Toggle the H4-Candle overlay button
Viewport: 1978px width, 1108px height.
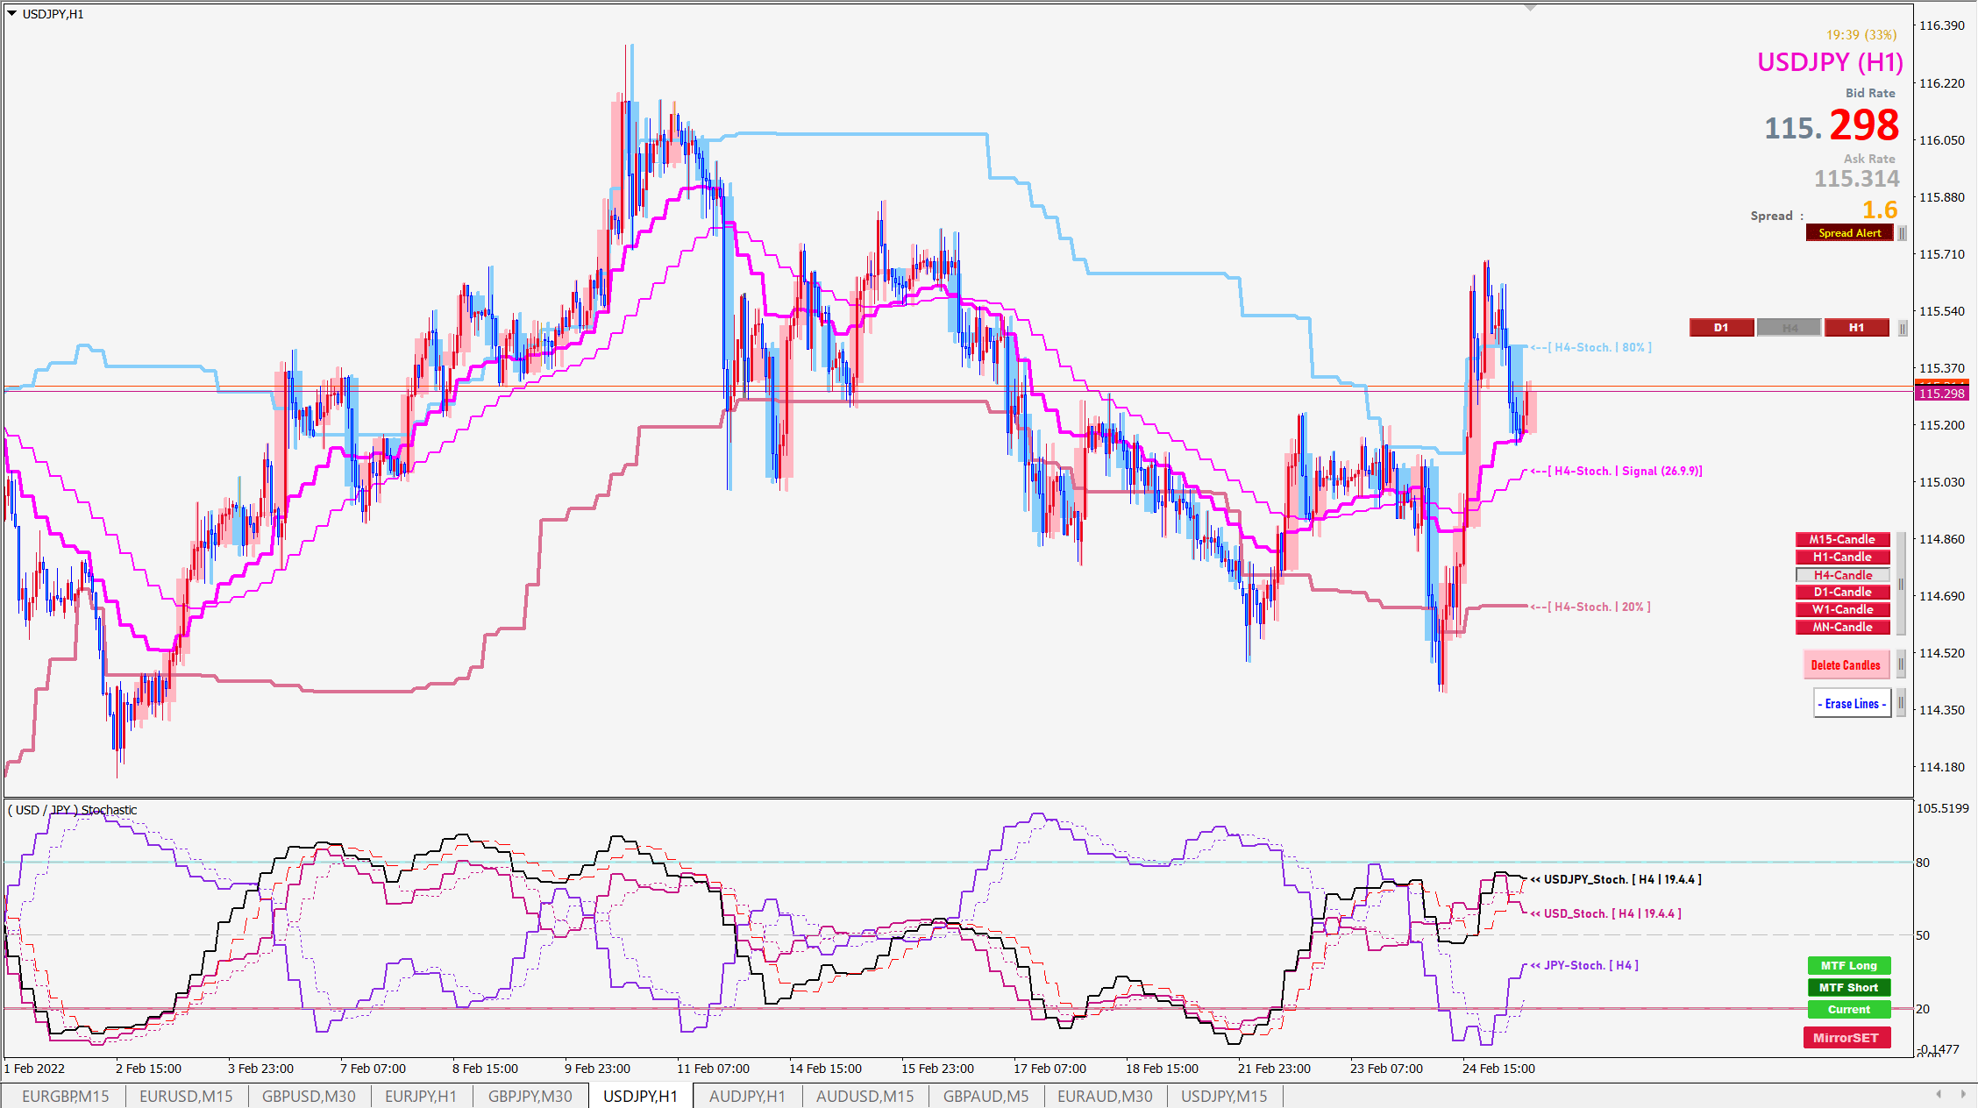[x=1842, y=575]
